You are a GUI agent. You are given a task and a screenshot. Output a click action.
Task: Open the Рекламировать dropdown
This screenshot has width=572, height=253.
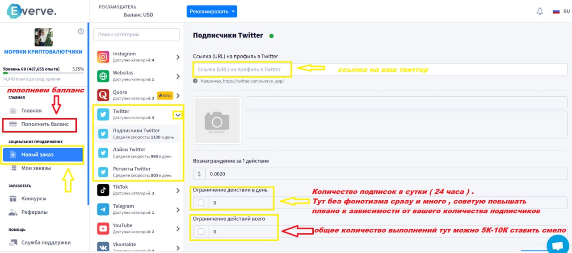212,12
